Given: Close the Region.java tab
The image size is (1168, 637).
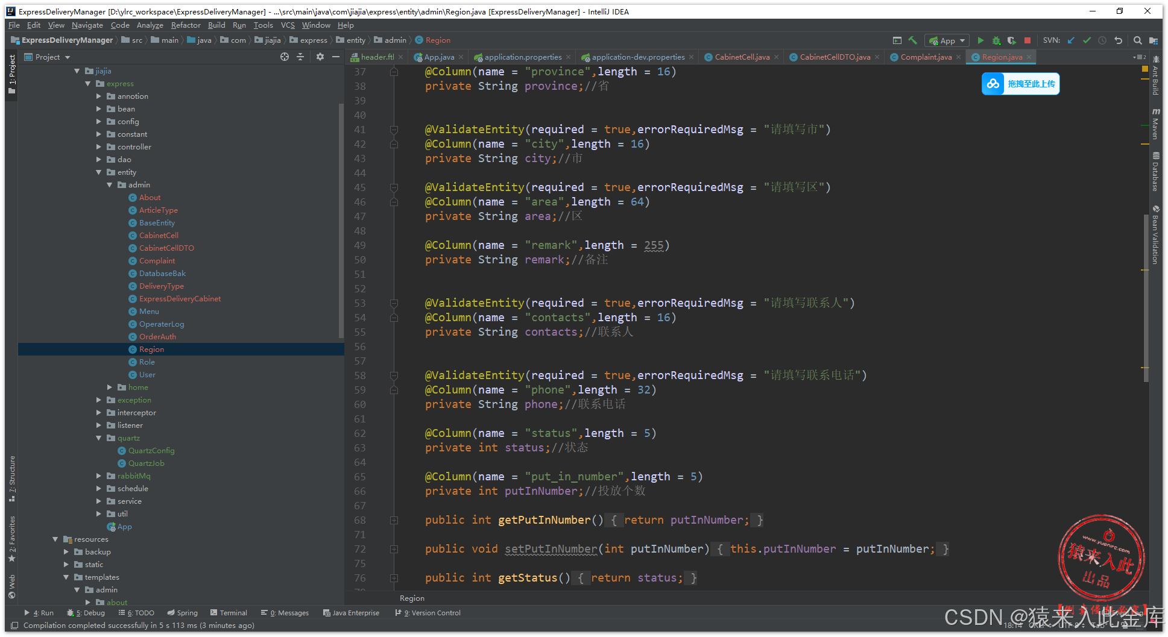Looking at the screenshot, I should click(x=1029, y=57).
